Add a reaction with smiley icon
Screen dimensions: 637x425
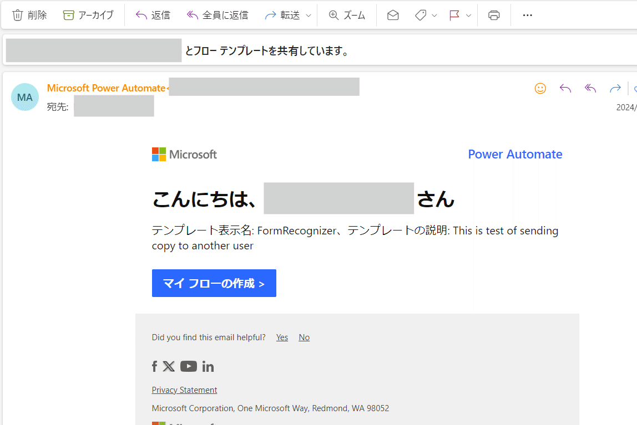click(540, 89)
